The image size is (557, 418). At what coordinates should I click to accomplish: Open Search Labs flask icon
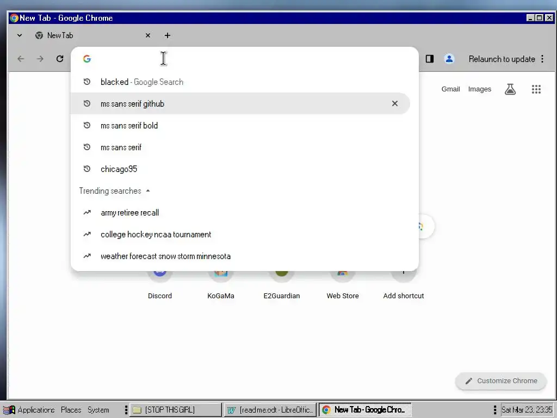tap(510, 89)
